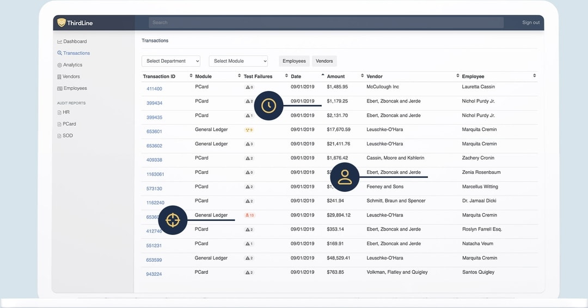Open transaction 1163061
588x308 pixels.
[x=155, y=174]
